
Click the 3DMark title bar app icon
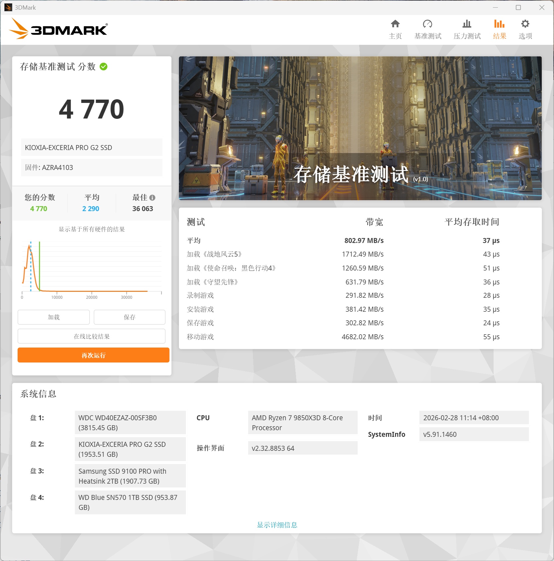pyautogui.click(x=8, y=7)
